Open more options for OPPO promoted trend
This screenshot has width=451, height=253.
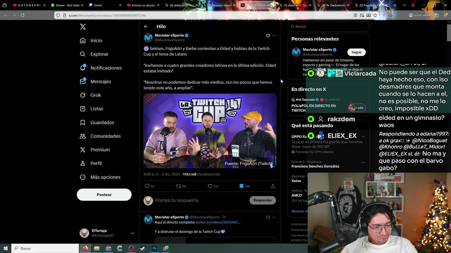[x=363, y=136]
